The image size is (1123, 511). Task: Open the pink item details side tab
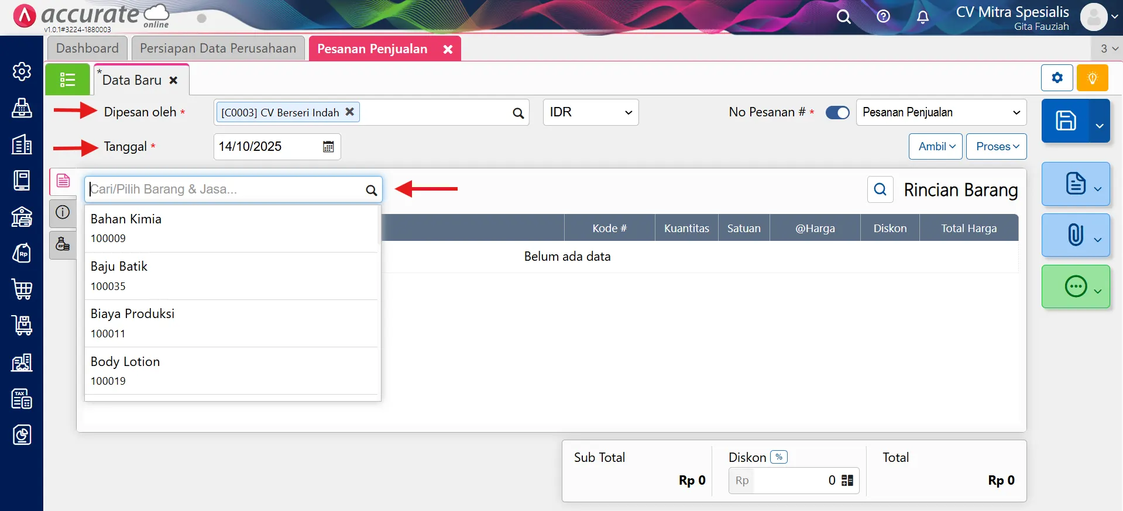click(63, 181)
